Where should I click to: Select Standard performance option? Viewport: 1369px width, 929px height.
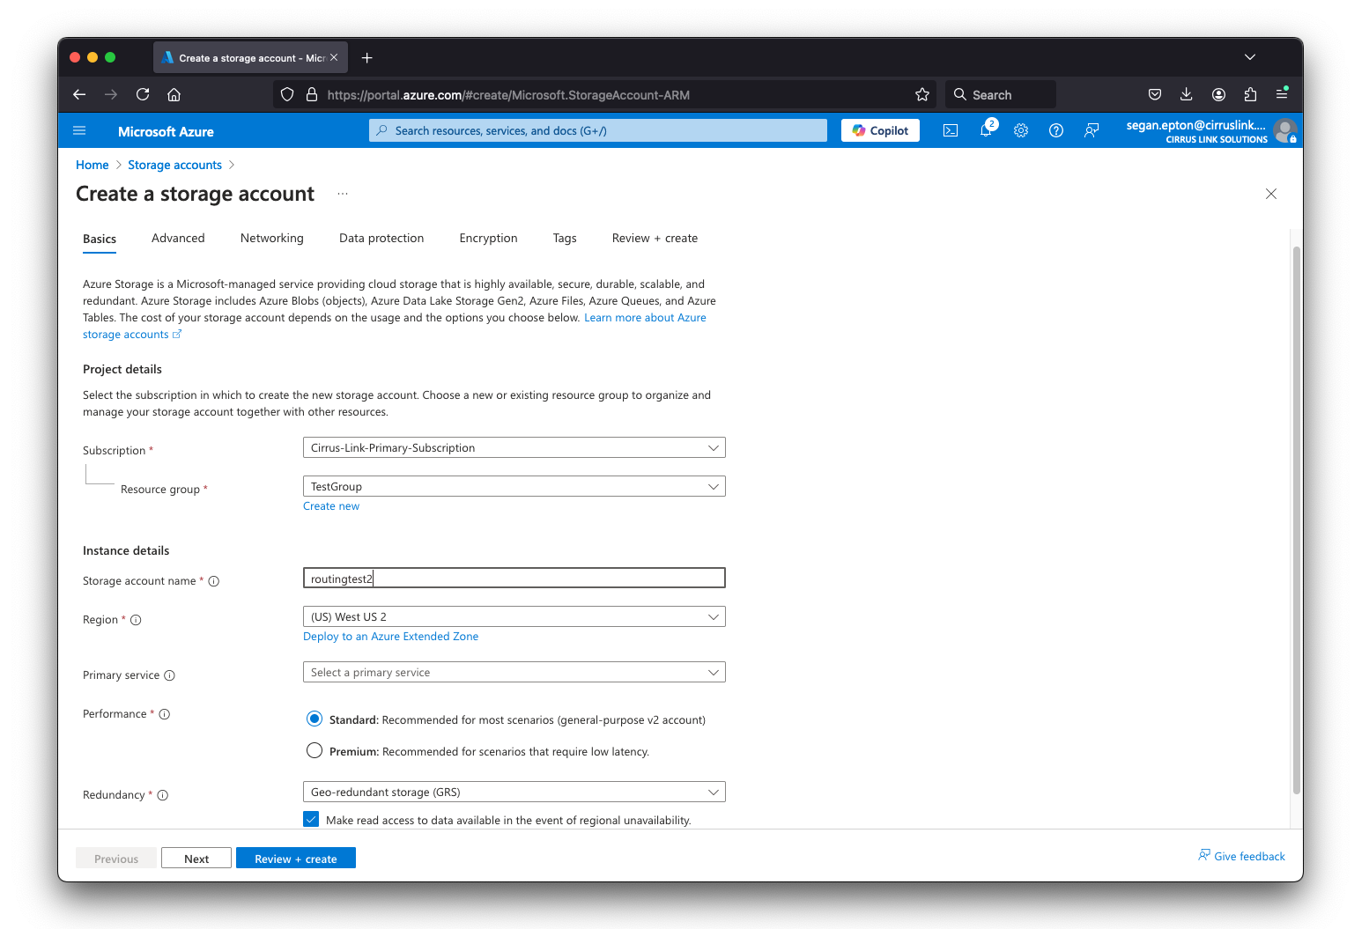[314, 719]
